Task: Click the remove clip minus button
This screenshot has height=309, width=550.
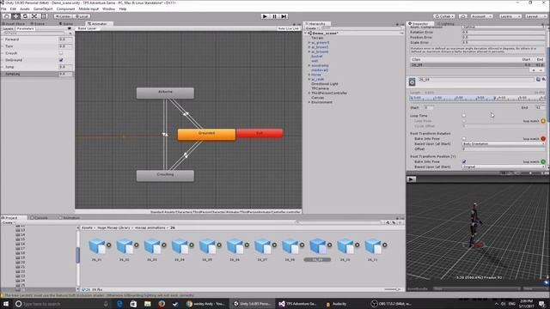Action: (x=541, y=70)
